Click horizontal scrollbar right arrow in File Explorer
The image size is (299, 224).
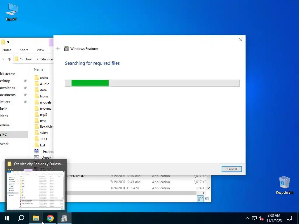204,193
